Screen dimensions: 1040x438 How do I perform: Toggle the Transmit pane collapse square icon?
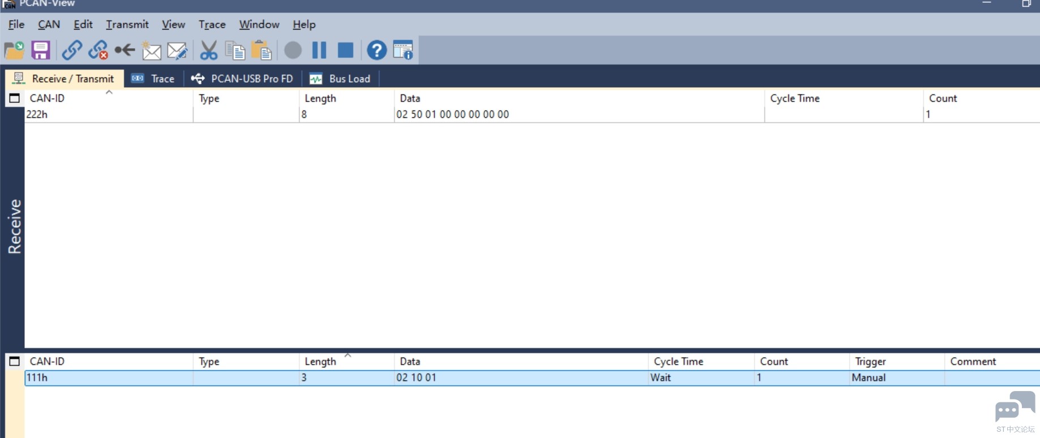pyautogui.click(x=15, y=361)
